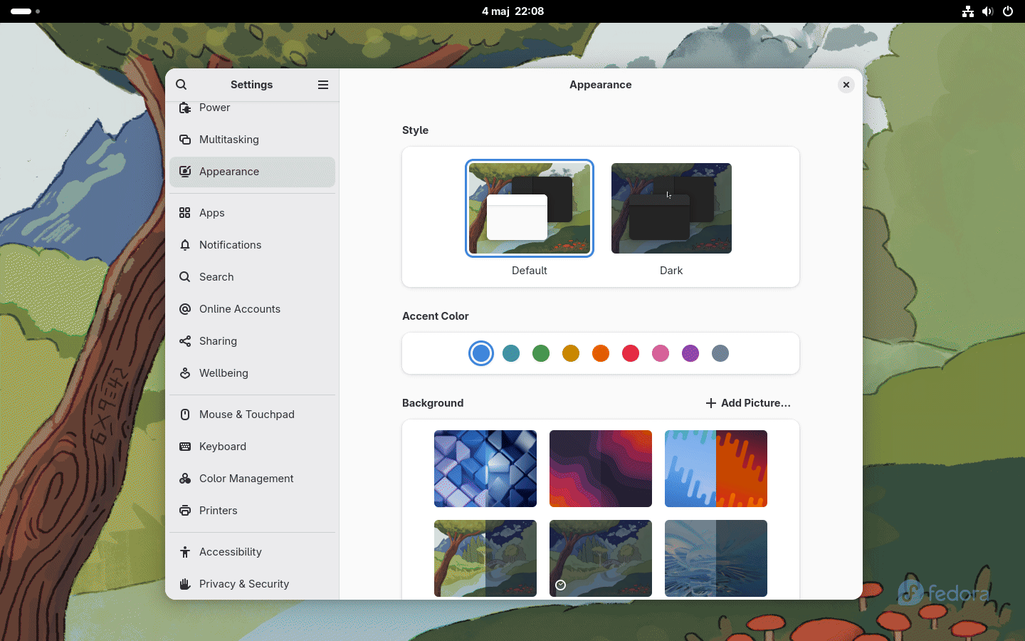Click the volume icon in top bar
This screenshot has width=1025, height=641.
coord(988,11)
